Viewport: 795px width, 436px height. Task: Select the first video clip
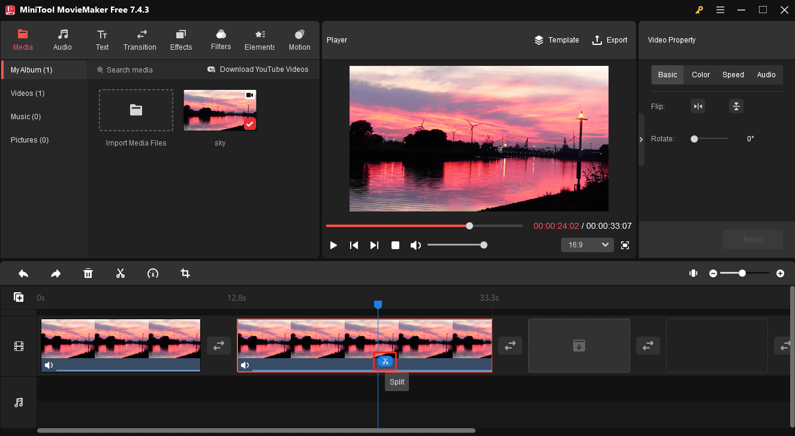(121, 346)
